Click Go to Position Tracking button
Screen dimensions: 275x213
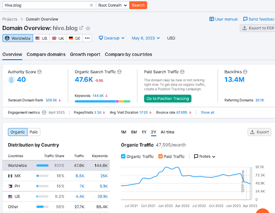168,99
